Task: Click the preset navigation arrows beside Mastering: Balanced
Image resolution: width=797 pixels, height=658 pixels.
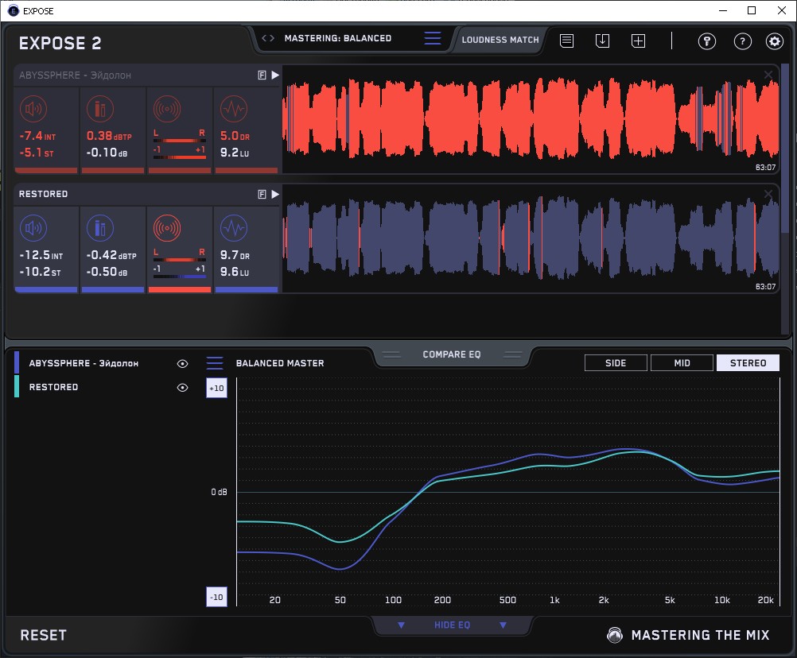Action: pyautogui.click(x=268, y=38)
